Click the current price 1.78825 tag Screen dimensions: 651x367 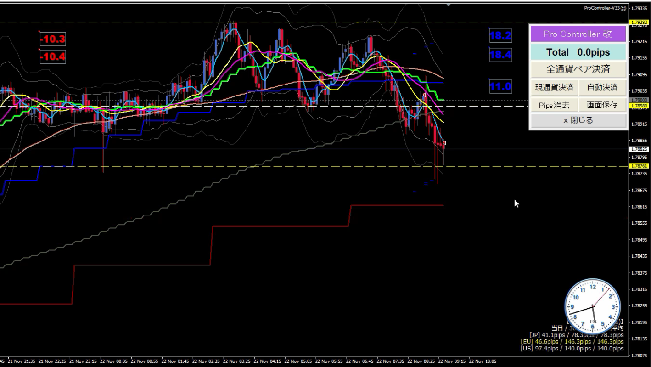639,149
